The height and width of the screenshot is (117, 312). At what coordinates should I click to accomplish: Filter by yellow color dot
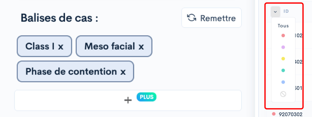tap(283, 59)
